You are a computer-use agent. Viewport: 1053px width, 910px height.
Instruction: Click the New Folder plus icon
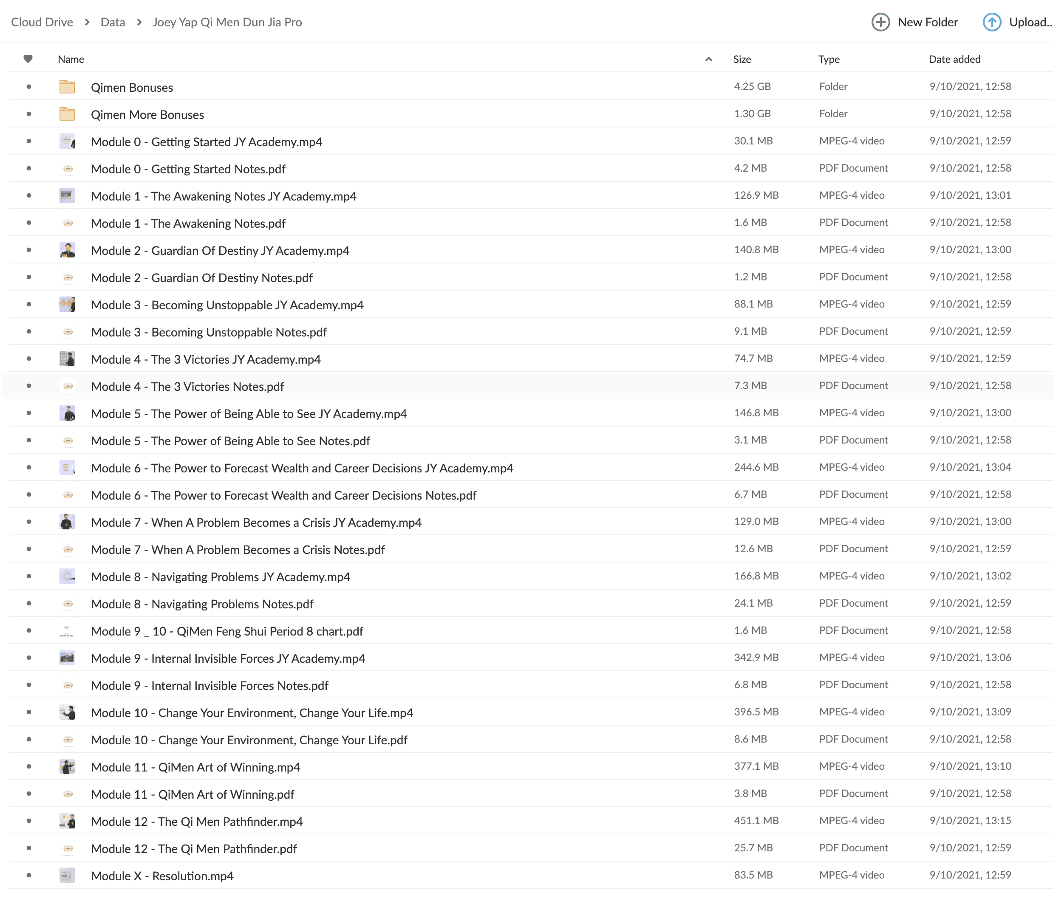coord(880,23)
